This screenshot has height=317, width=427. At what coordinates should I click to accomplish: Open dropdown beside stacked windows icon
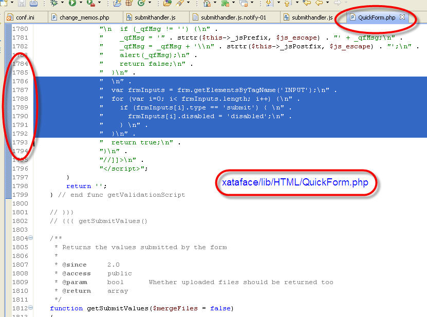point(252,3)
